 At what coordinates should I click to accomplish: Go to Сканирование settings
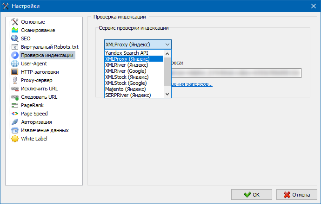38,30
